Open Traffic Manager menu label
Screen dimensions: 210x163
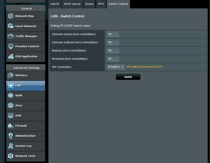[26, 36]
